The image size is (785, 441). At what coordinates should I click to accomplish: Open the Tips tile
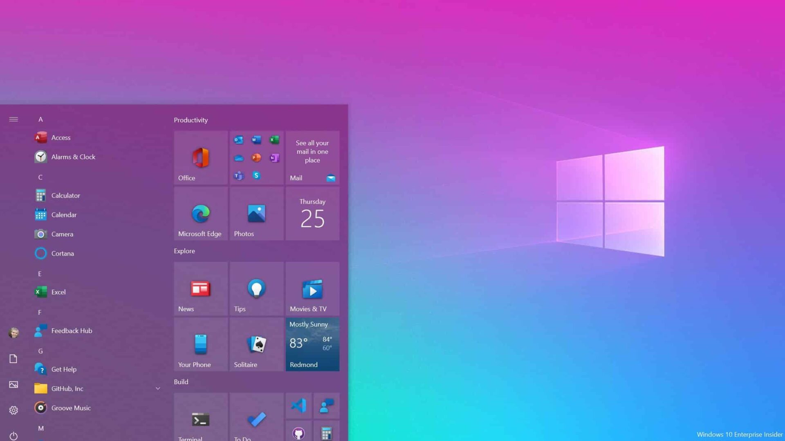[x=257, y=289]
